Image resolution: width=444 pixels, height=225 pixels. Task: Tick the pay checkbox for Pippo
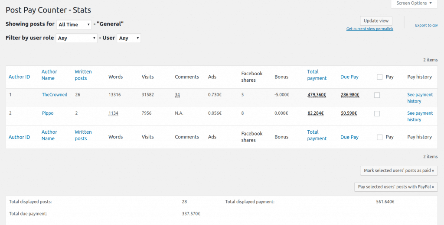pos(377,113)
